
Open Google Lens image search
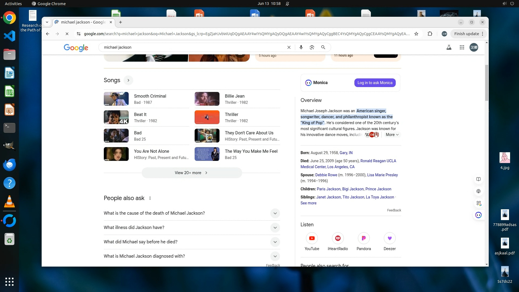coord(312,47)
